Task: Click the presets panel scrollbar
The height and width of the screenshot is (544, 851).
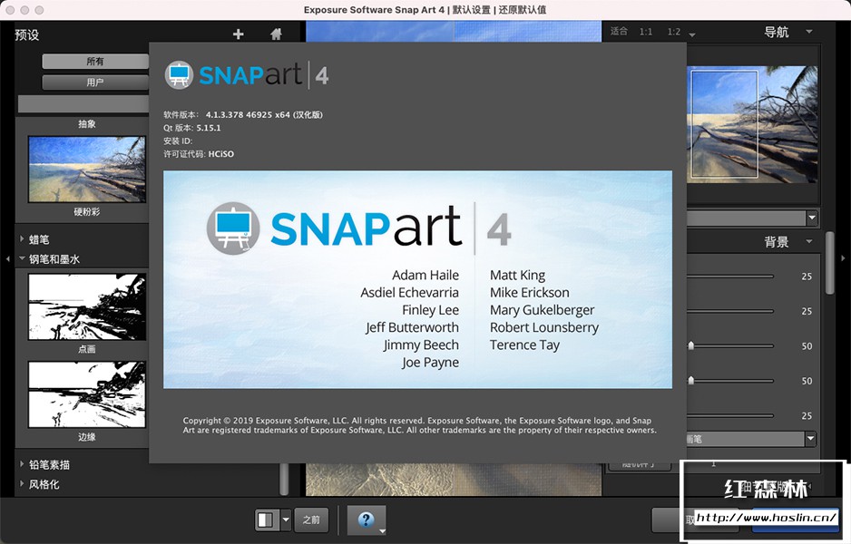Action: [284, 479]
